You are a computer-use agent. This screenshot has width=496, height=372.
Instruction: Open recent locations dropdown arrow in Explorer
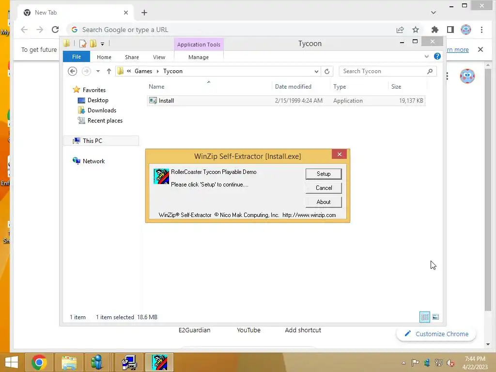98,71
